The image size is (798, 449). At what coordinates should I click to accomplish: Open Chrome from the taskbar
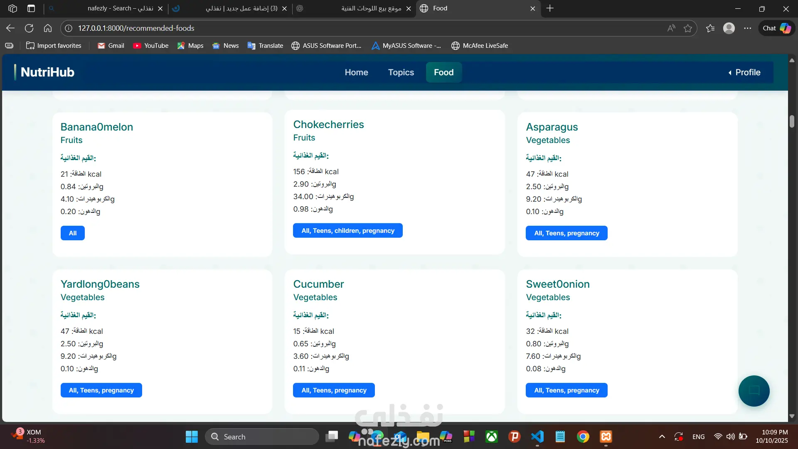pyautogui.click(x=583, y=437)
